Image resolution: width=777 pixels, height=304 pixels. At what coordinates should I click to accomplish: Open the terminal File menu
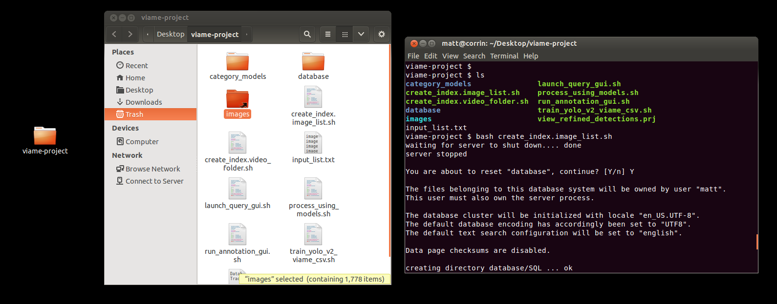click(413, 56)
